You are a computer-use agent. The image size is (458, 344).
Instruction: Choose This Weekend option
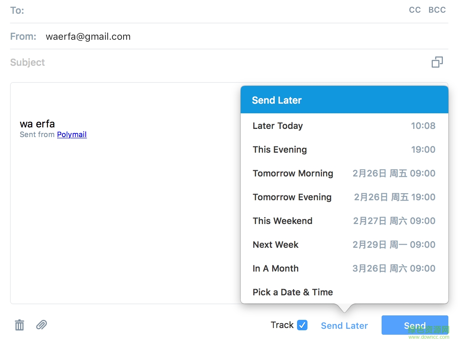pyautogui.click(x=344, y=221)
